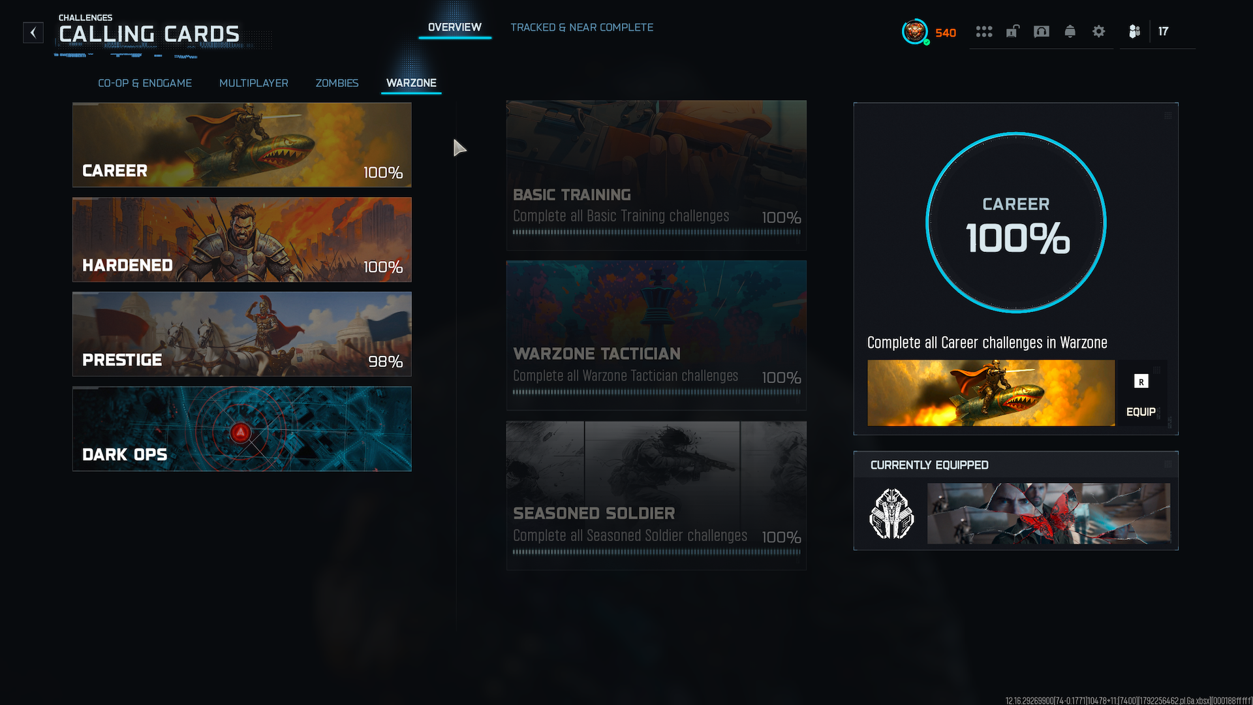Open the player profile emblem avatar
The image size is (1253, 705).
[915, 31]
